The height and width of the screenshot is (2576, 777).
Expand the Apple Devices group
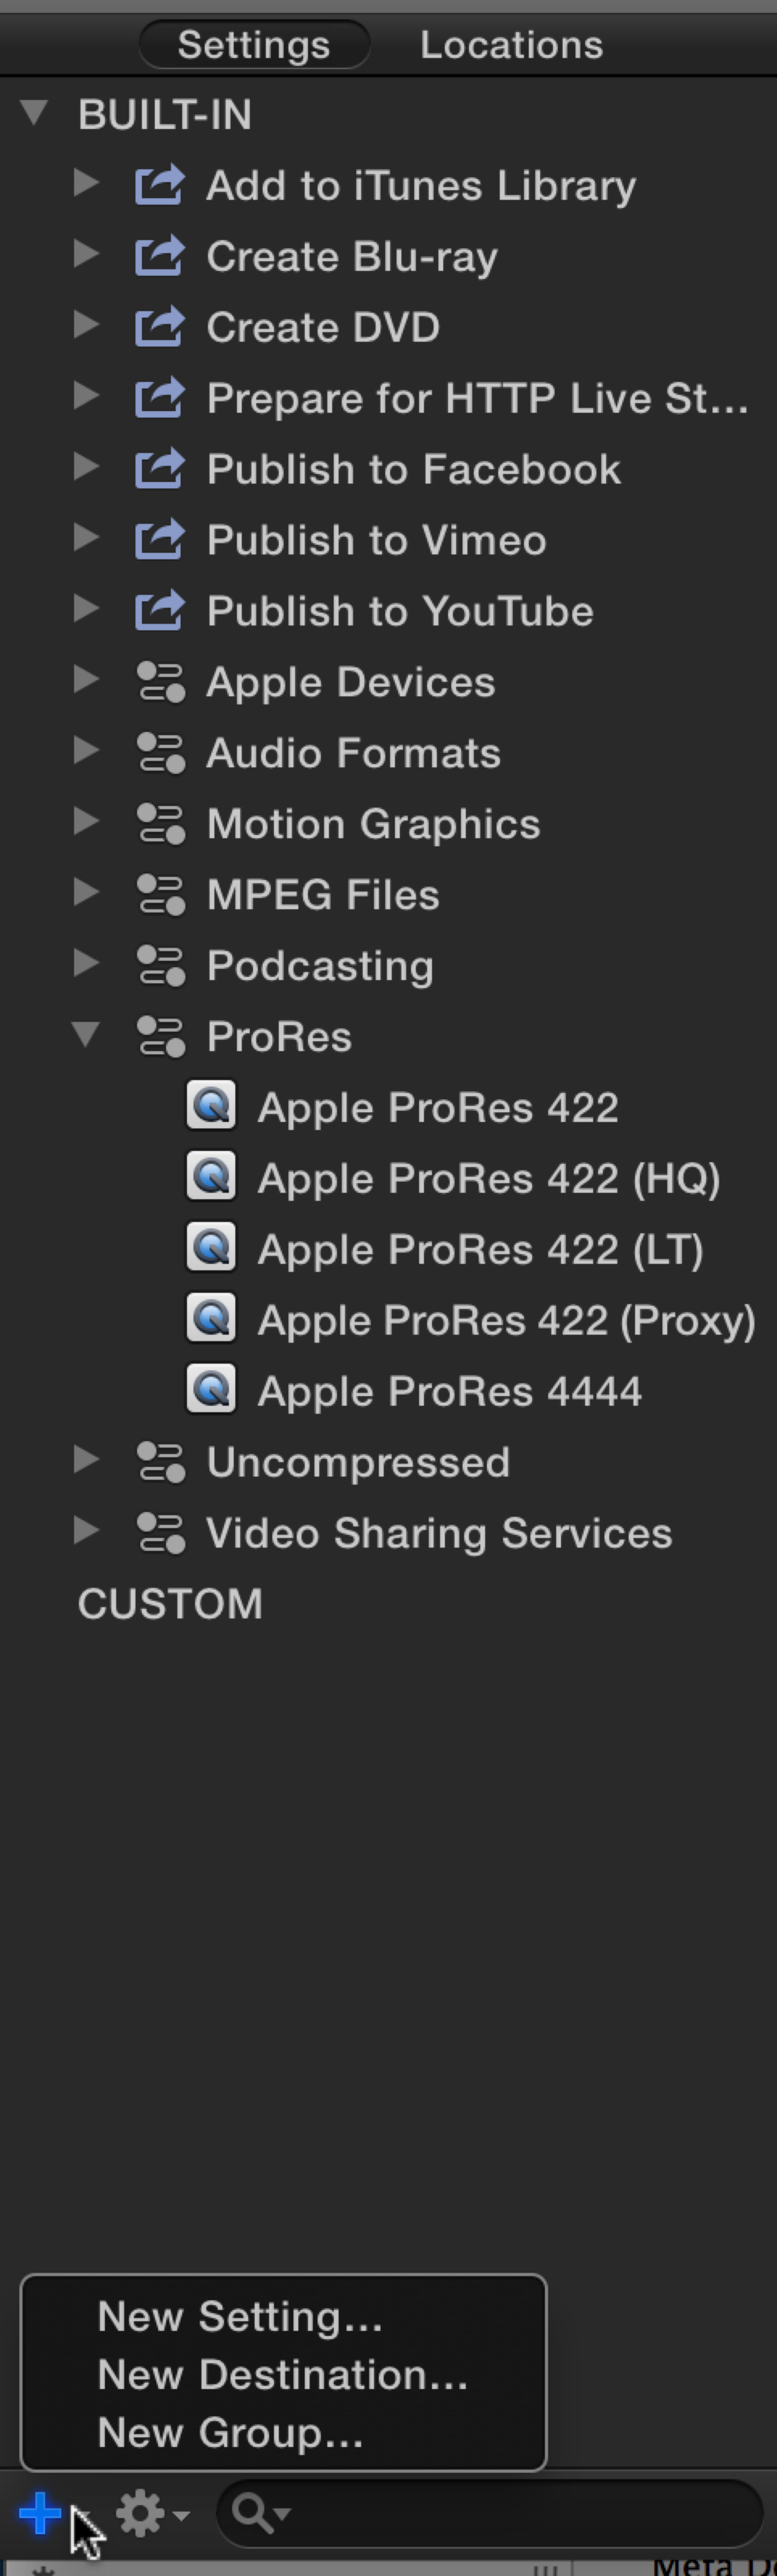(86, 681)
